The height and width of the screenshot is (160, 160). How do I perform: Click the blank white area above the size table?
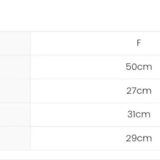coord(80,15)
